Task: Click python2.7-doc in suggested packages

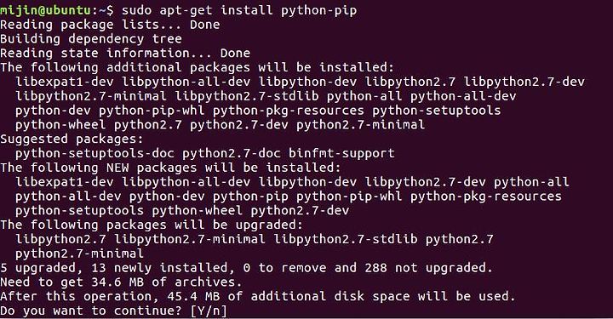Action: pos(232,153)
